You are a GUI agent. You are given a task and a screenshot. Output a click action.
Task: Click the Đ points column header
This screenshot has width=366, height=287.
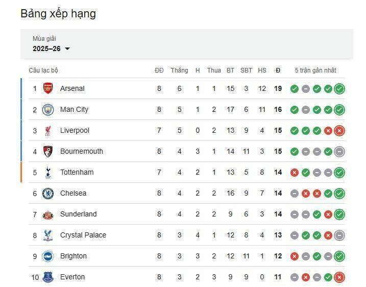click(x=278, y=70)
